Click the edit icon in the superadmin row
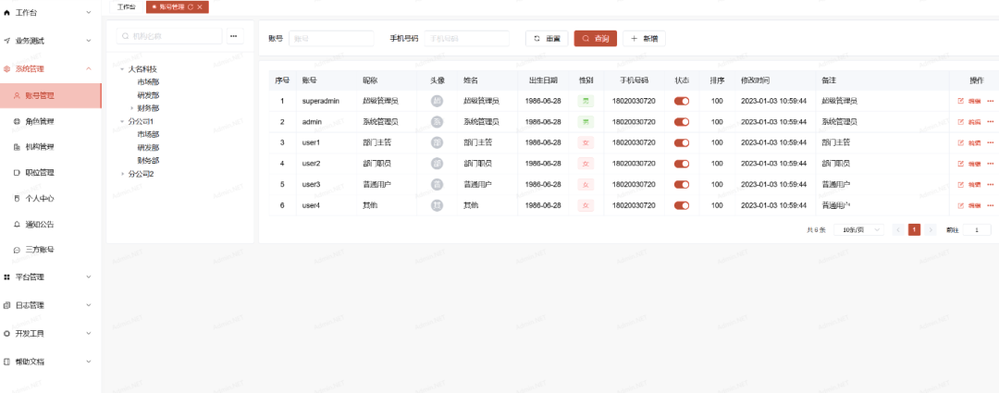Screen dimensions: 999x393 tap(961, 101)
